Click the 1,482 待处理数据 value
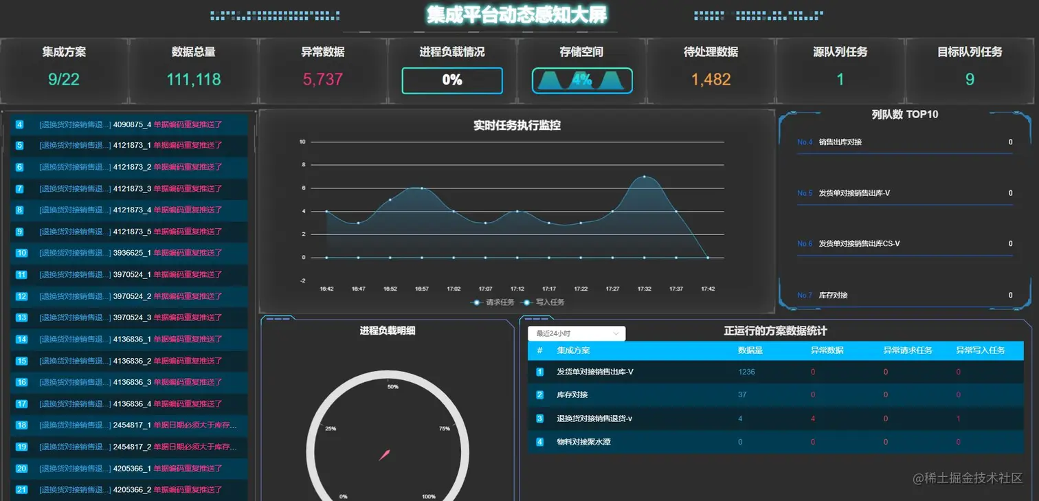 pos(711,80)
